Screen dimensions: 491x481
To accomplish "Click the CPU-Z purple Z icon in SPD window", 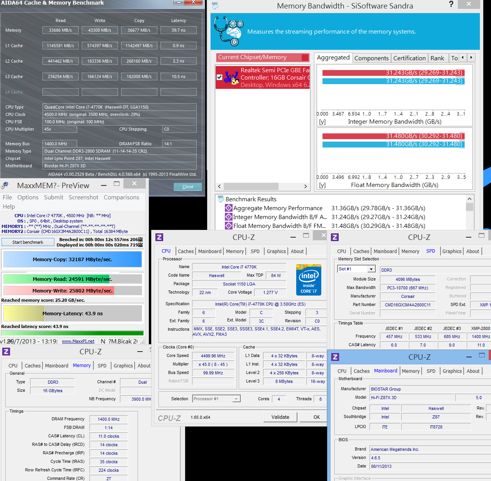I will pyautogui.click(x=335, y=237).
